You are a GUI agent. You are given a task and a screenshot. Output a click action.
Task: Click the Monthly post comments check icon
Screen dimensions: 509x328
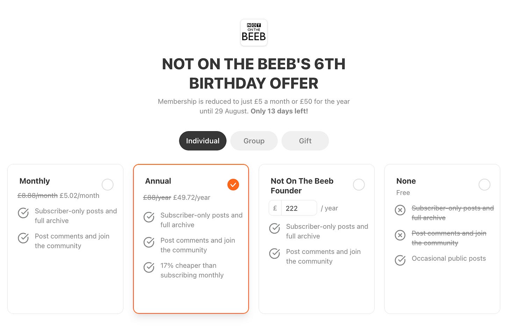23,238
